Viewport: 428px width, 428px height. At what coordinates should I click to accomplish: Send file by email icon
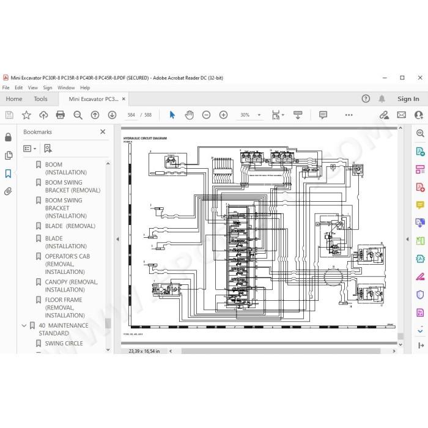click(x=401, y=115)
